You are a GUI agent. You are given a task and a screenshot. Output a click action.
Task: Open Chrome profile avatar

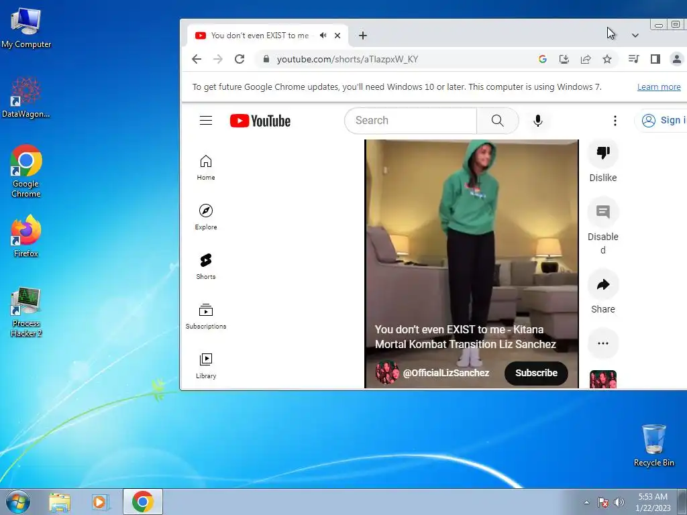point(676,59)
